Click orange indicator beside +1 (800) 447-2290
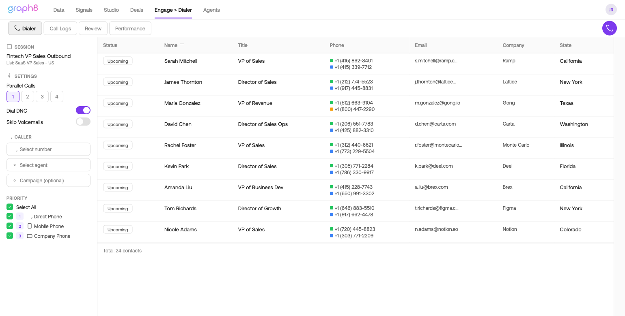 [332, 109]
